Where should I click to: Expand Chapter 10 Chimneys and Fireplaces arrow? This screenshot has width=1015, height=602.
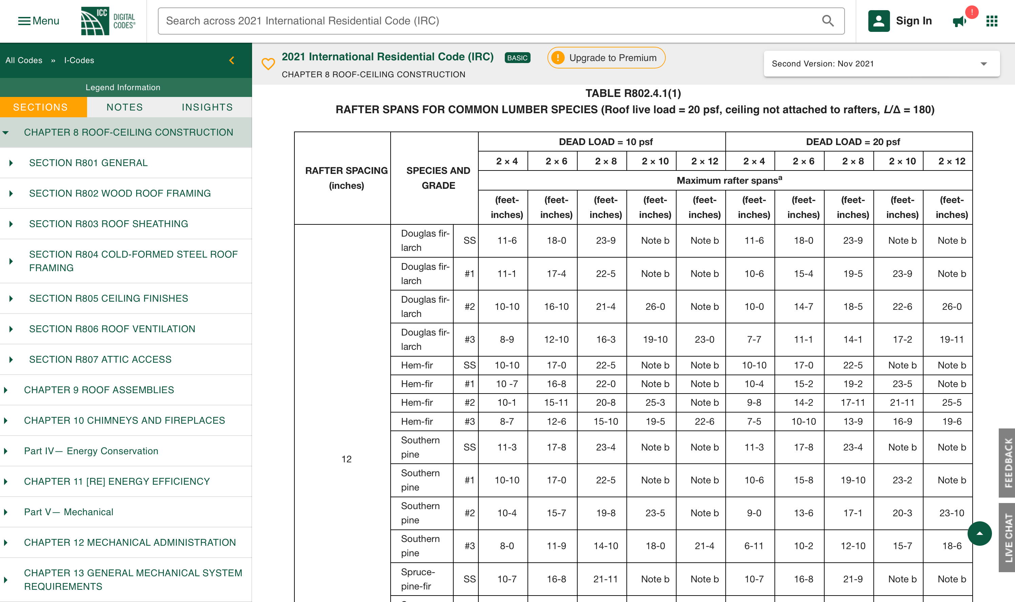(6, 421)
